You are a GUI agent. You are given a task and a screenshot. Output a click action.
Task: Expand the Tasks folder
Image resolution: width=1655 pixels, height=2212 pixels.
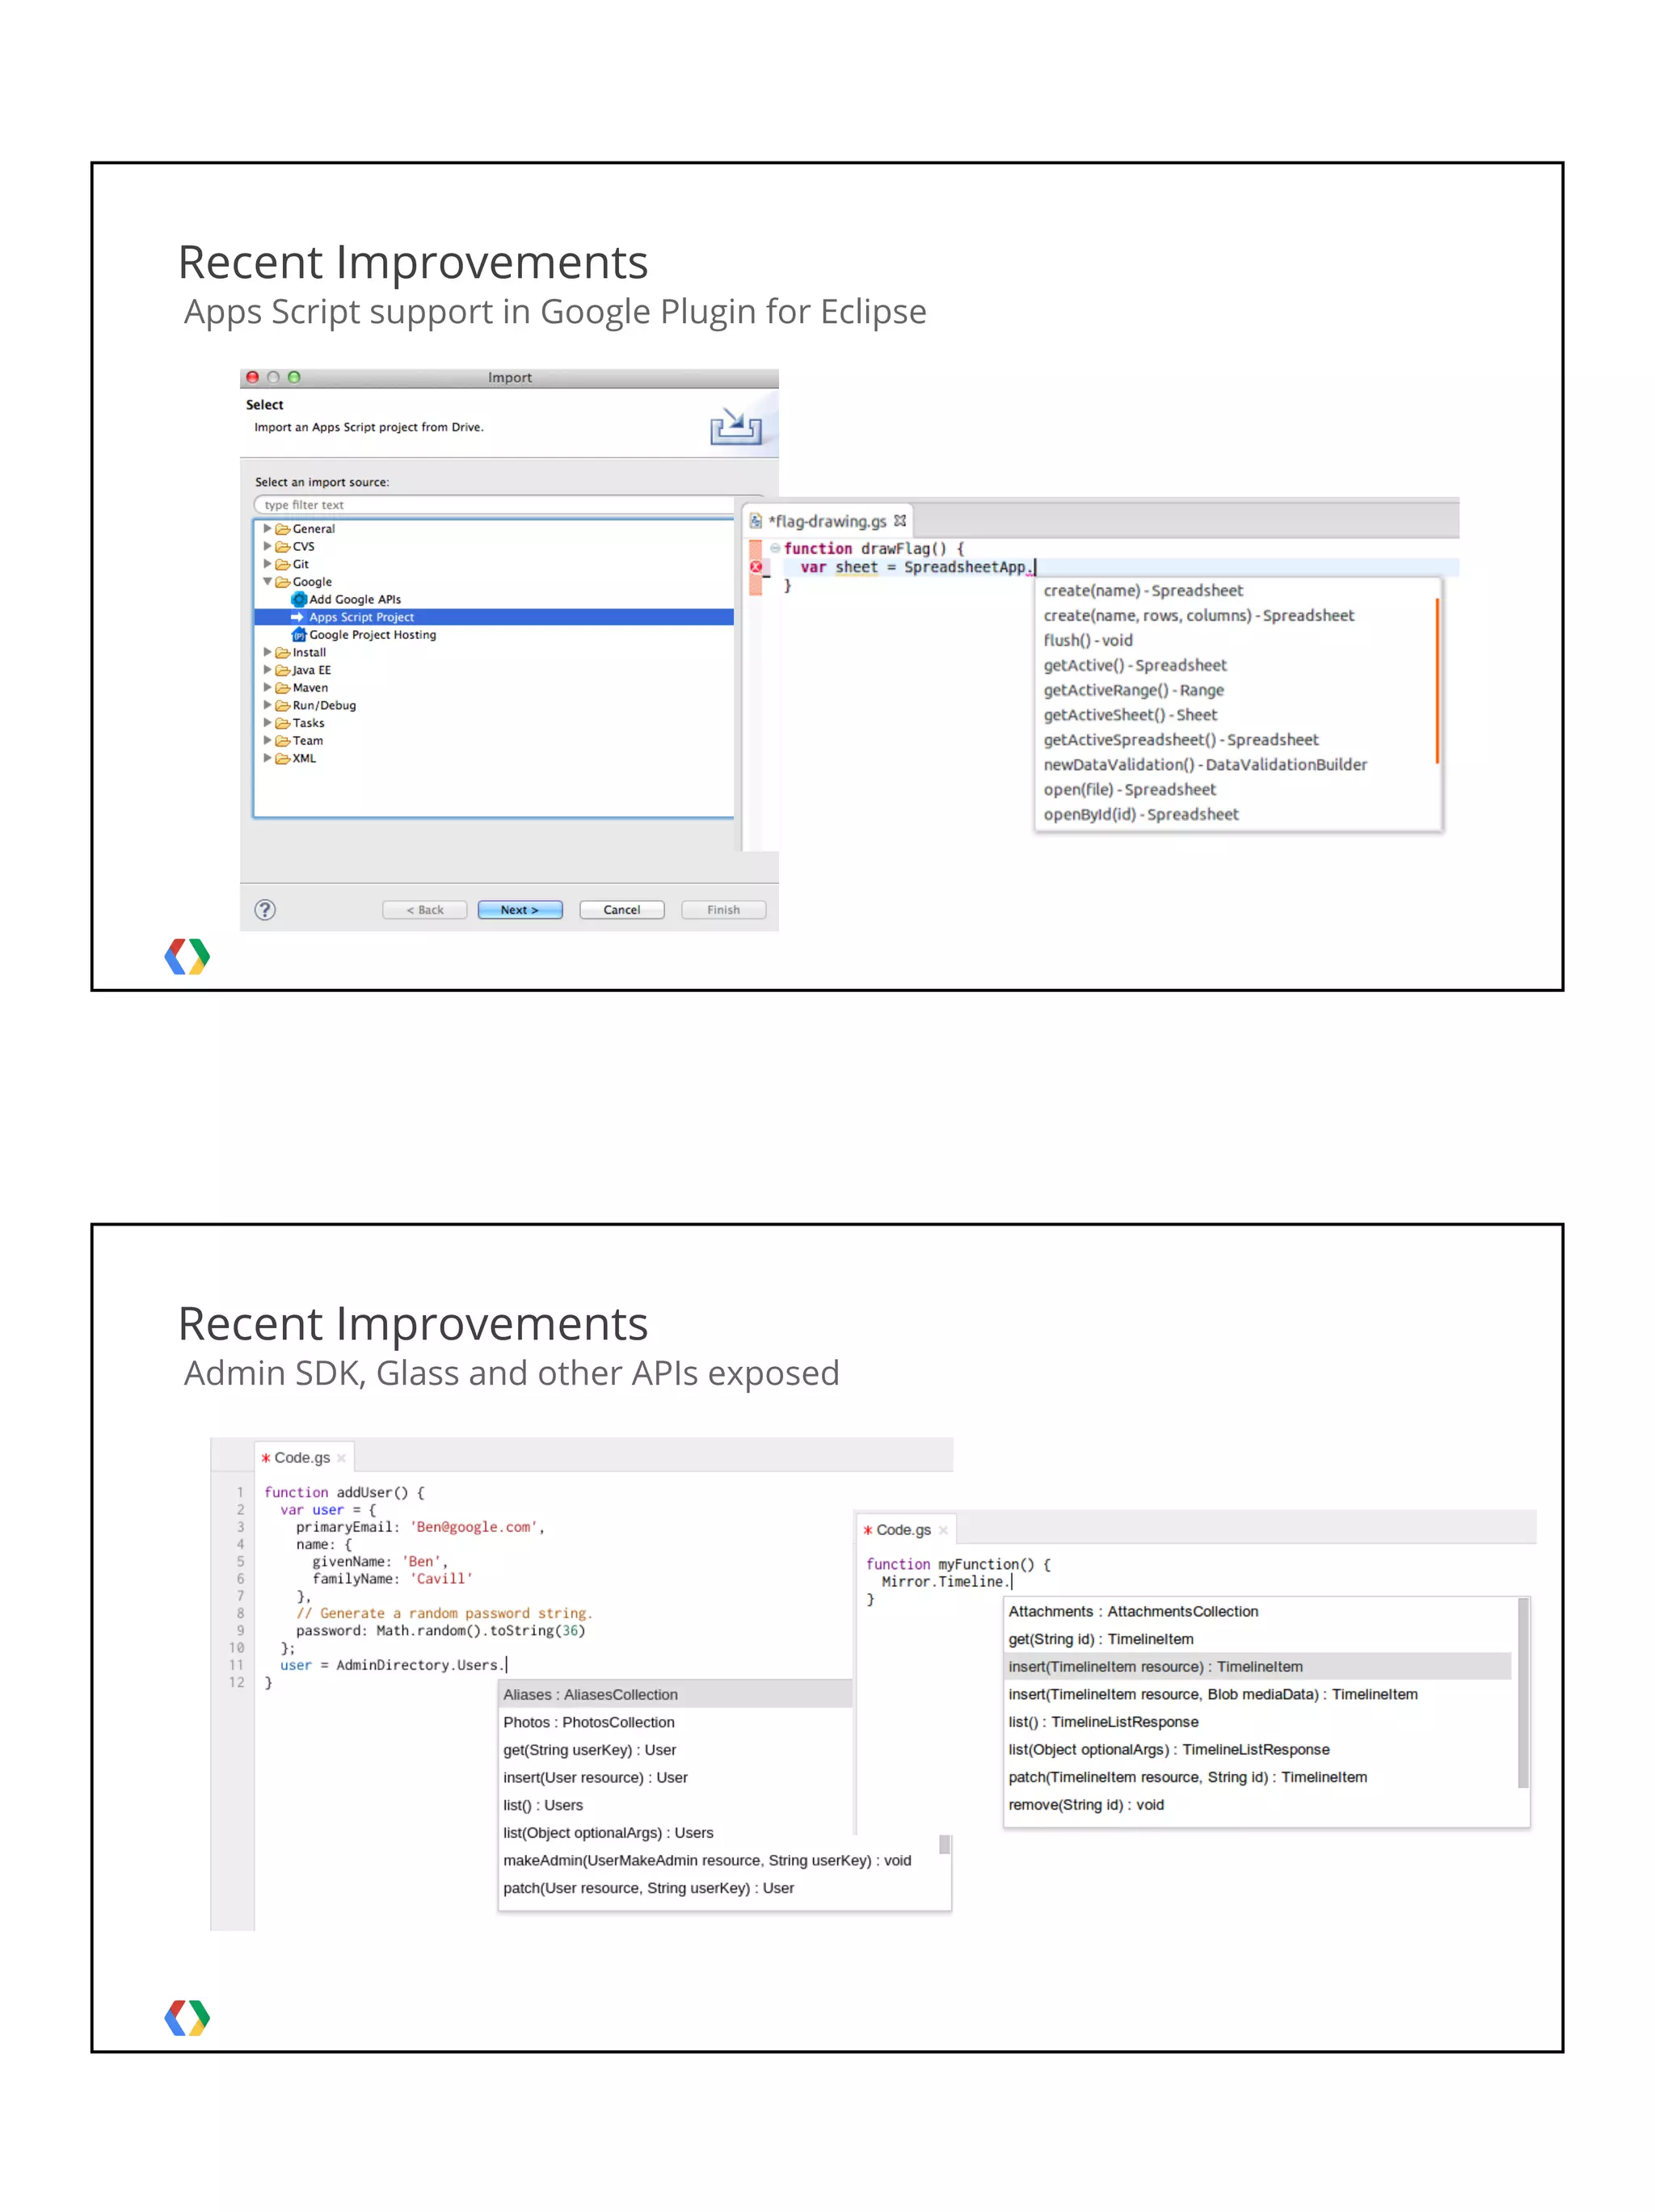(267, 723)
